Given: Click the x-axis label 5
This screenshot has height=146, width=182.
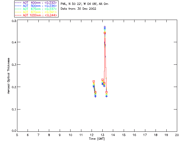Looking at the screenshot, I should pos(17,135).
